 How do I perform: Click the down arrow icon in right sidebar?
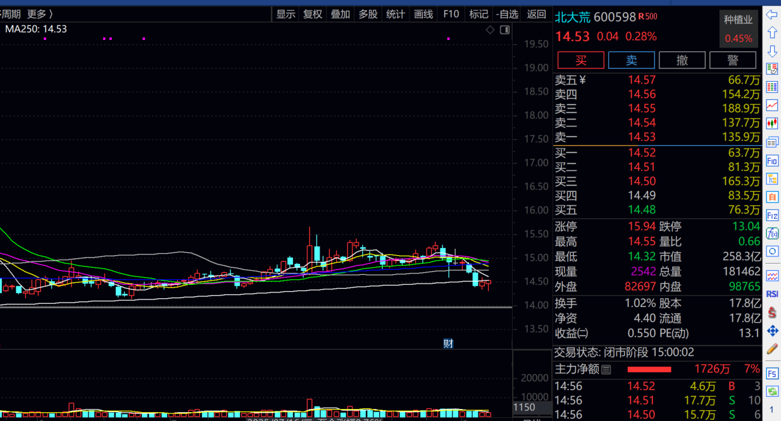tap(772, 51)
